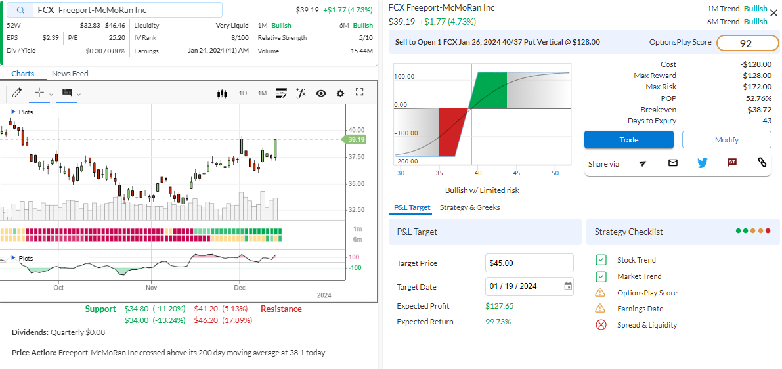
Task: Share via paper plane send icon
Action: point(643,163)
